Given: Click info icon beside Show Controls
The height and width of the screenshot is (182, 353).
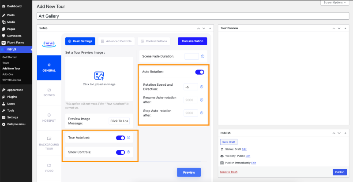Looking at the screenshot, I should [x=128, y=152].
